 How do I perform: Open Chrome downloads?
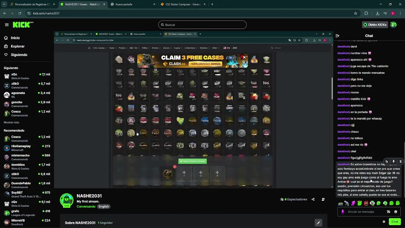(x=377, y=13)
